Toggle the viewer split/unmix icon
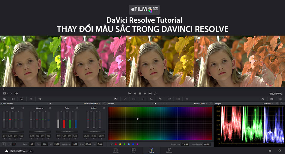 pos(11,94)
